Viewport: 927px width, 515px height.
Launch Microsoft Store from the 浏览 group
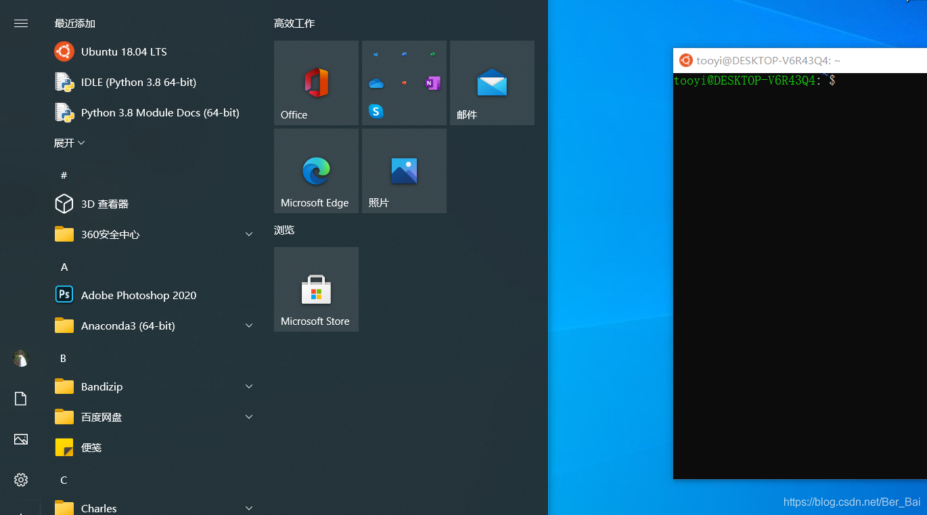point(315,289)
